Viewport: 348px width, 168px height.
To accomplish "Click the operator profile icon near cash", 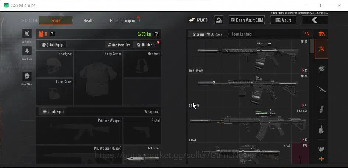I will 219,20.
